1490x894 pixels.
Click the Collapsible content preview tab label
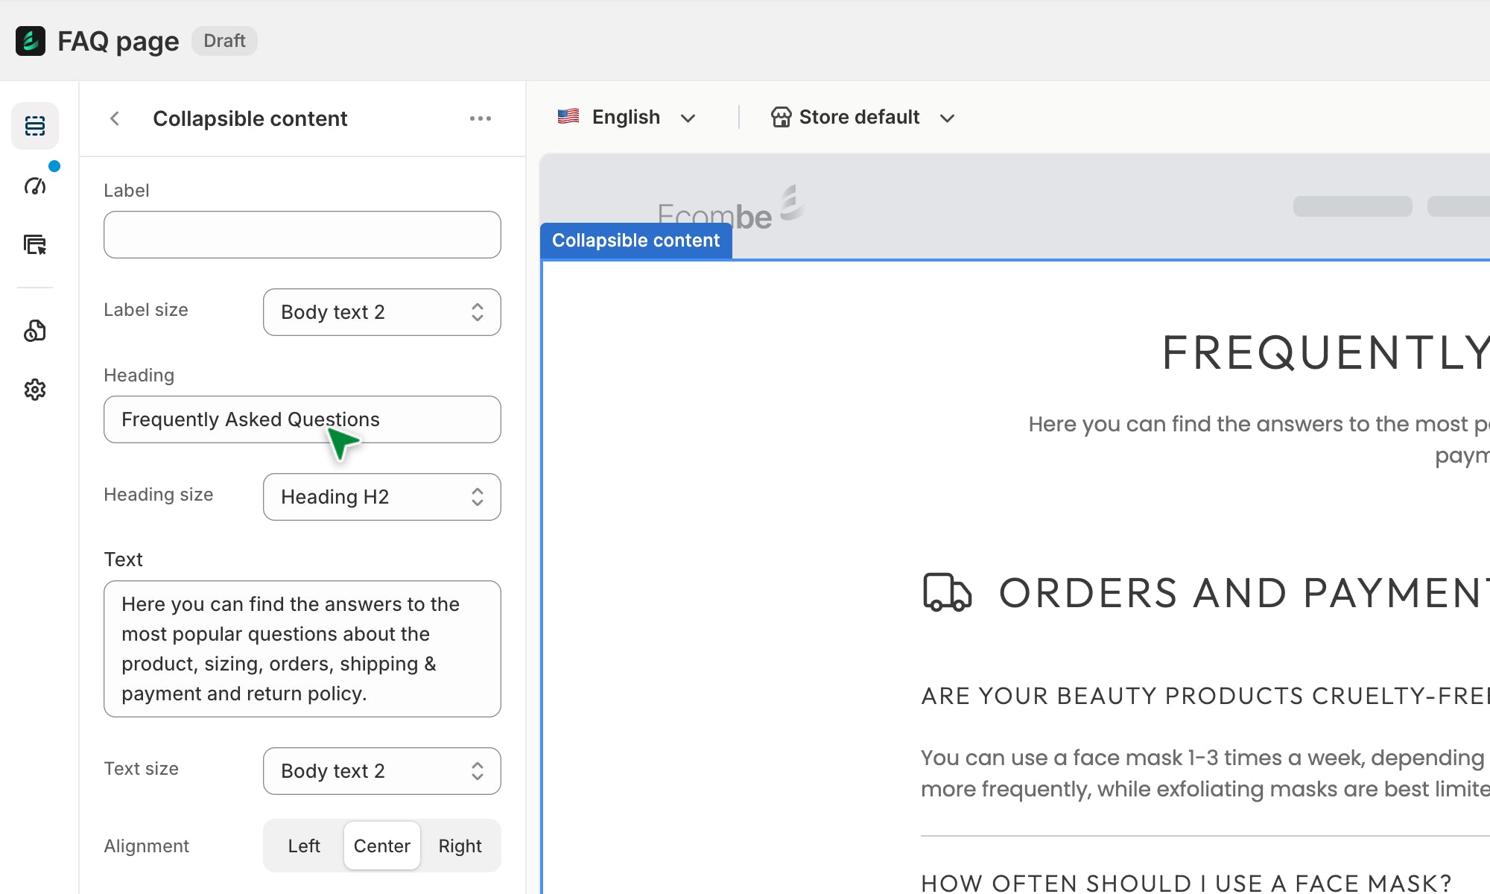click(x=635, y=241)
